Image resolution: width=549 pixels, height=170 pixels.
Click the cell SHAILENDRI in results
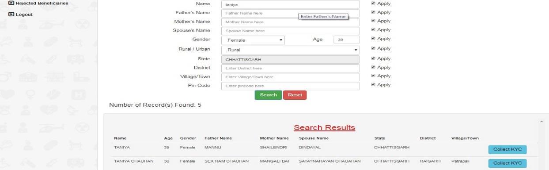click(x=274, y=147)
